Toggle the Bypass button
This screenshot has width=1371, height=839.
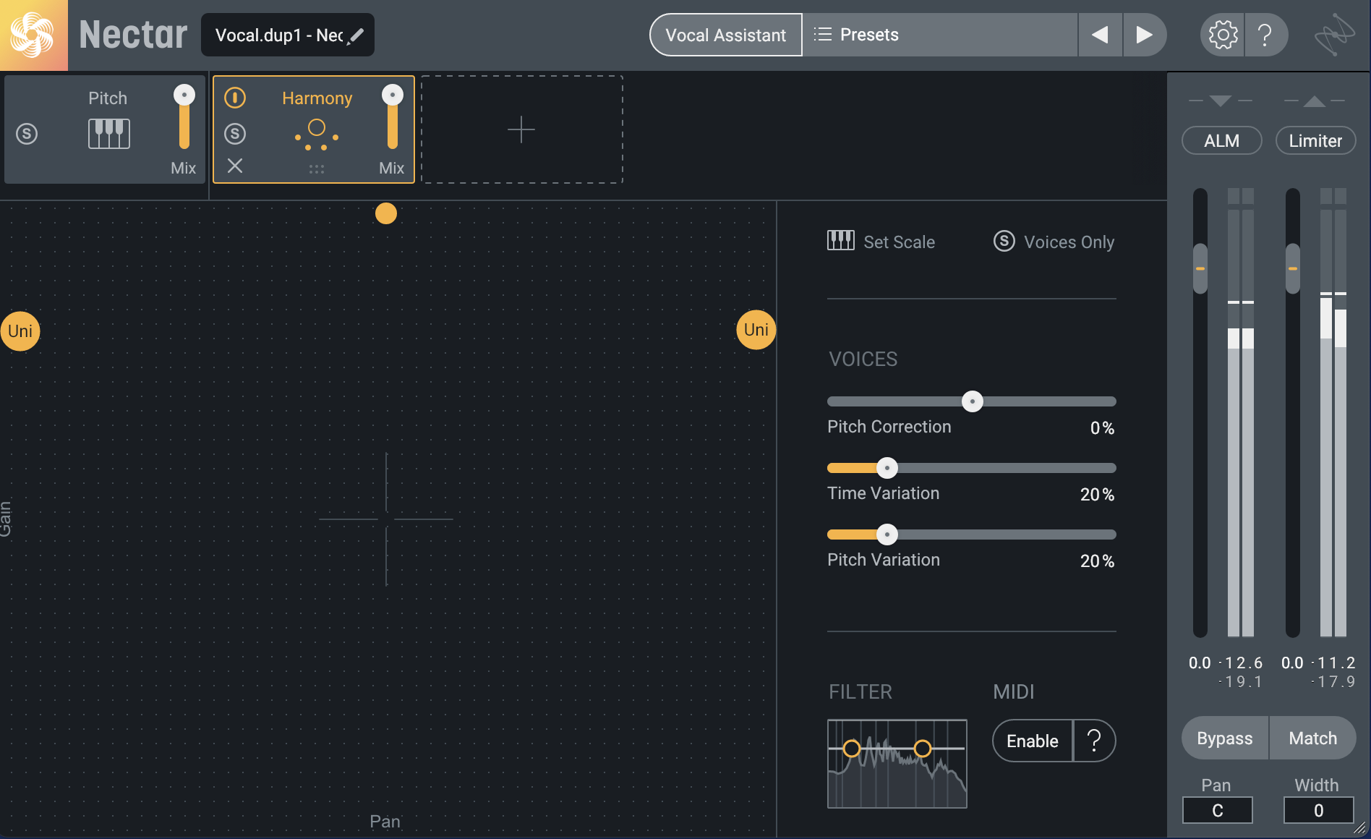[1225, 738]
